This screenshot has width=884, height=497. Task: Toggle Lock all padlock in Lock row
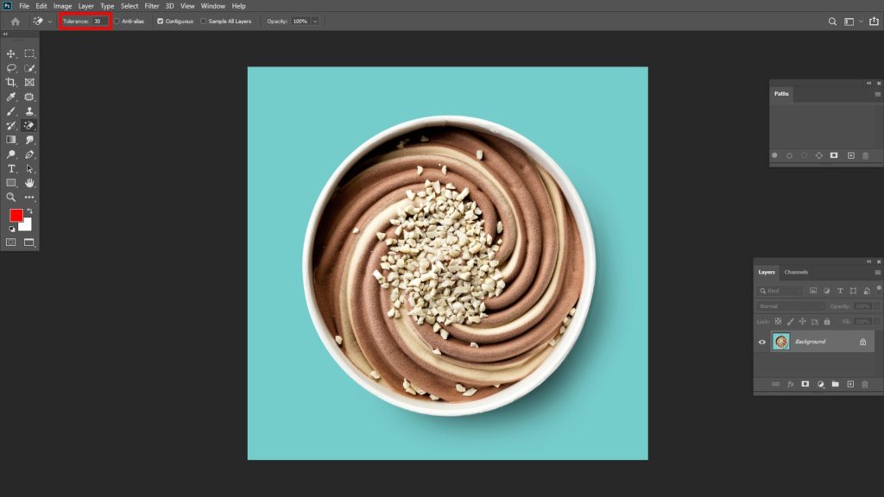coord(827,321)
